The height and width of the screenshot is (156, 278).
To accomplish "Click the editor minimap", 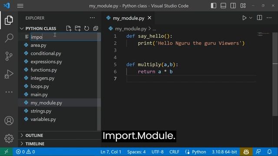I will click(x=263, y=34).
